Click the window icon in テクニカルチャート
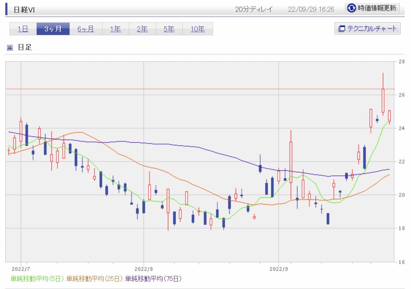This screenshot has height=289, width=411. click(341, 29)
